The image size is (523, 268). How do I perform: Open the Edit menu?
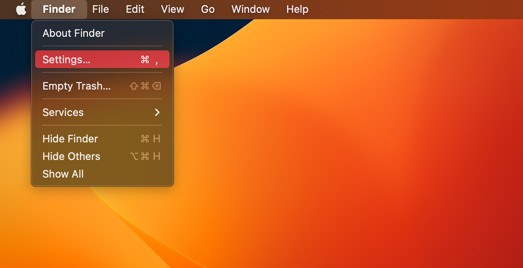pos(135,9)
